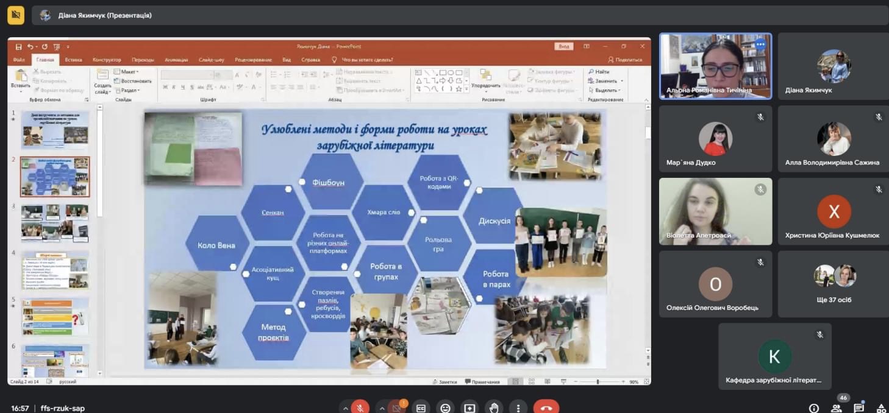
Task: Open the Файл tab in PowerPoint
Action: [19, 60]
